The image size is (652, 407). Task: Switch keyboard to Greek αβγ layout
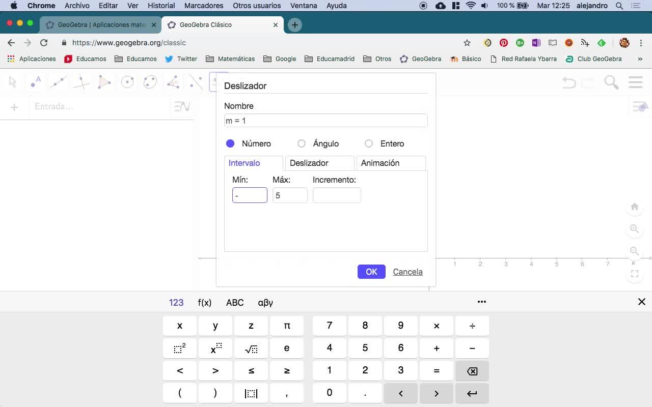pyautogui.click(x=265, y=303)
